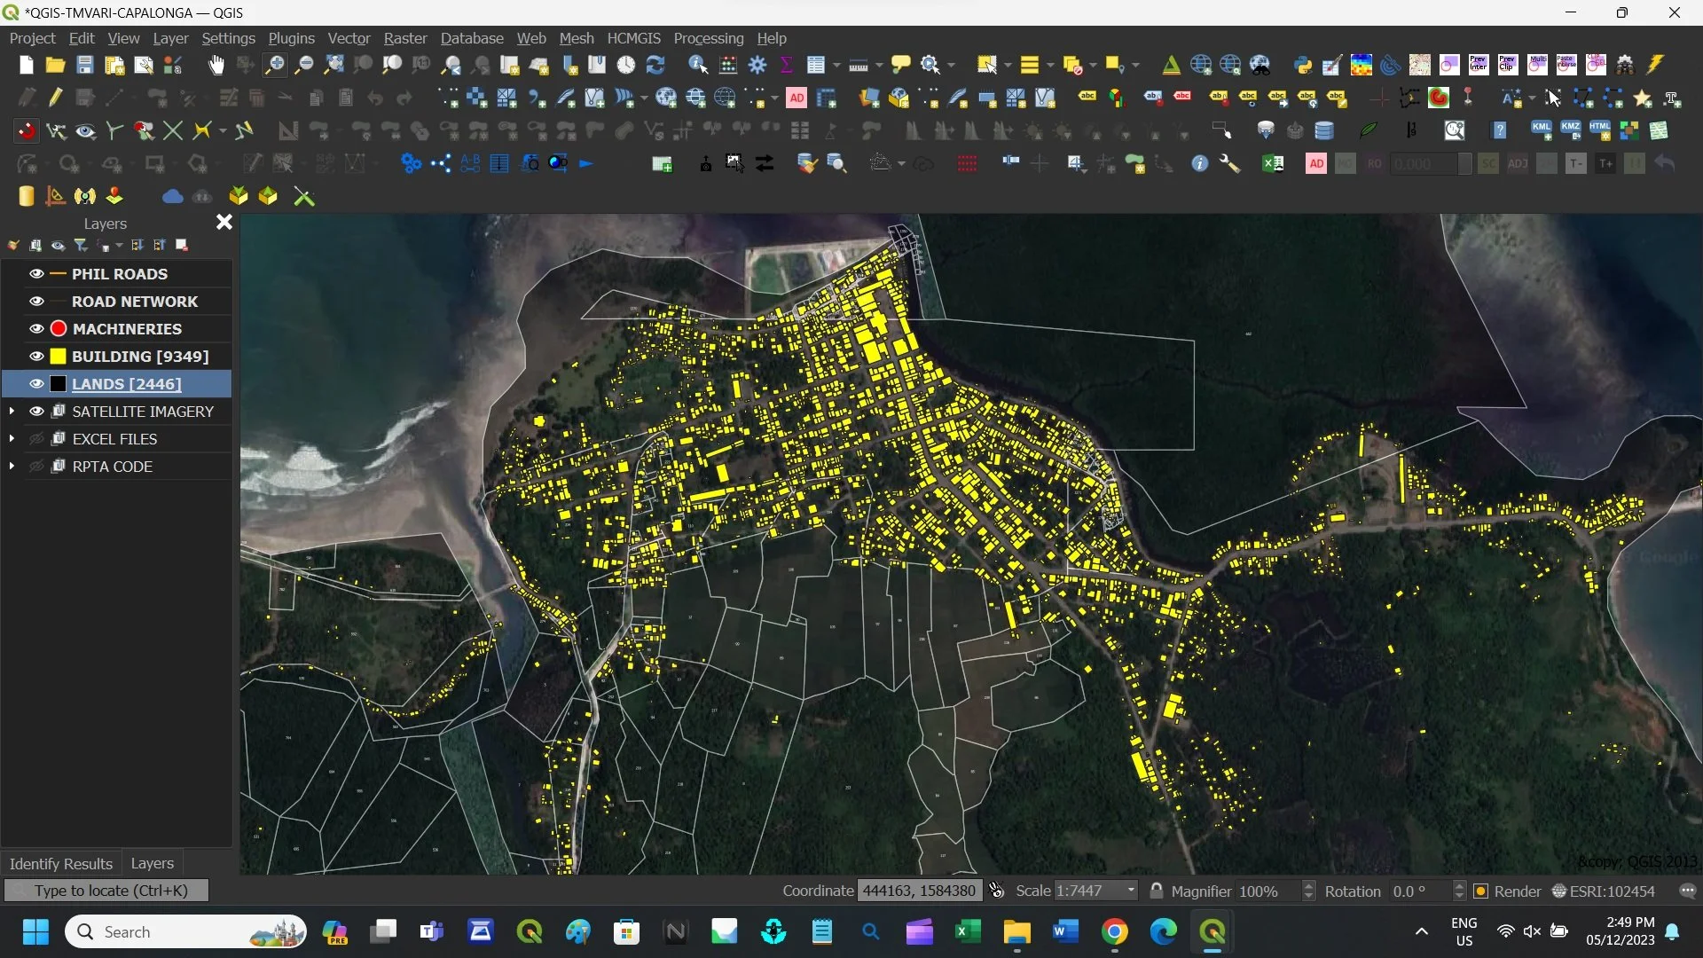
Task: Hide the MACHINERIES layer via eye icon
Action: [x=36, y=329]
